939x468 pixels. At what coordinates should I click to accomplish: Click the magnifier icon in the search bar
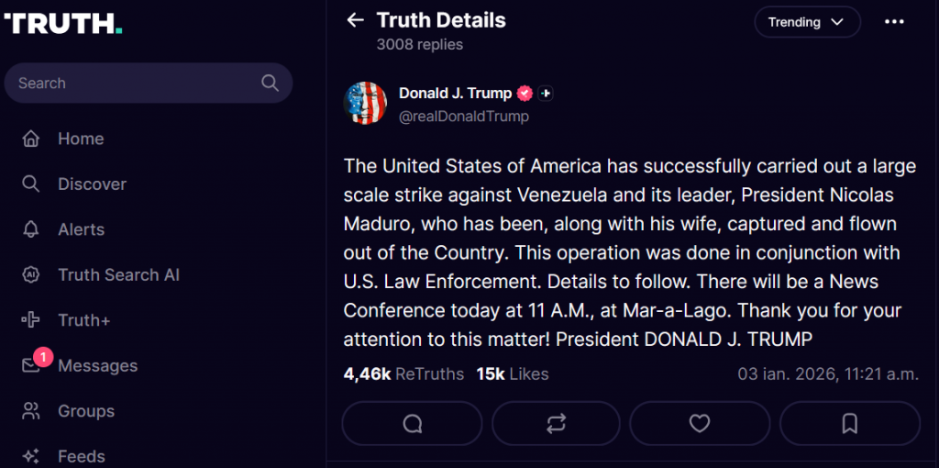point(270,84)
